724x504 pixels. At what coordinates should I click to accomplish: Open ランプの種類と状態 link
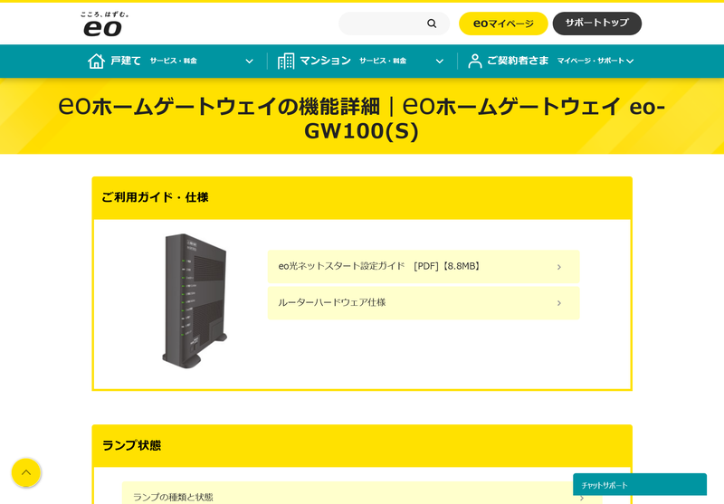pyautogui.click(x=362, y=493)
